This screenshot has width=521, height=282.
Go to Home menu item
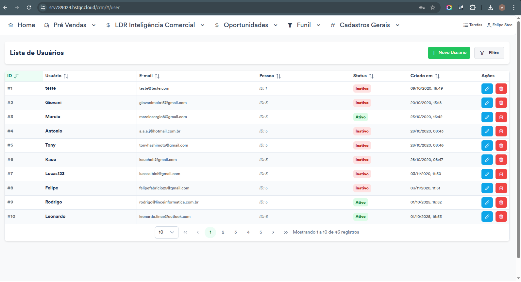coord(22,25)
